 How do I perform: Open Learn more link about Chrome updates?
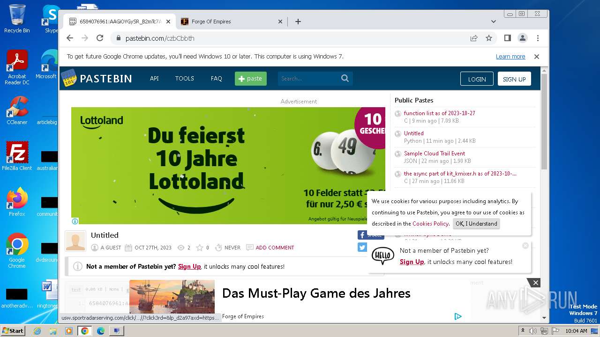point(510,57)
